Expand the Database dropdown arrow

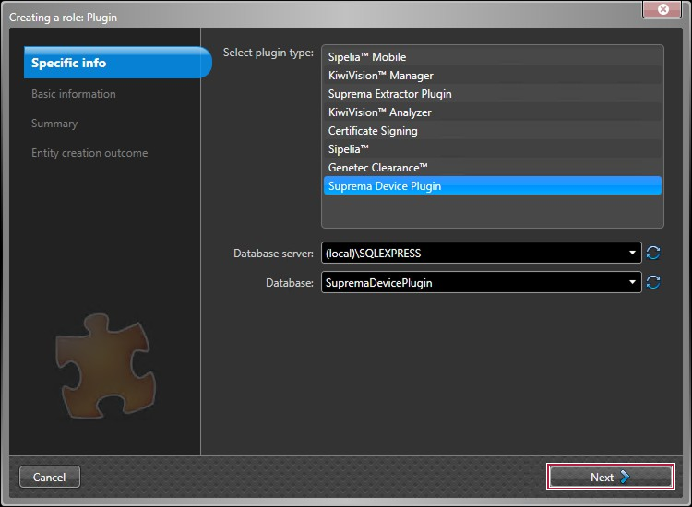(632, 283)
